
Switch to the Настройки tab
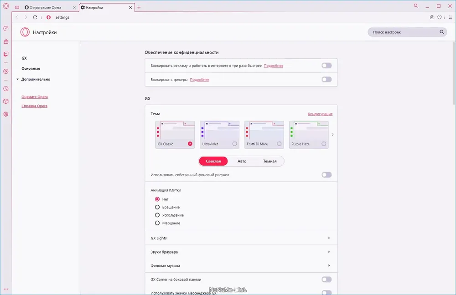[106, 8]
